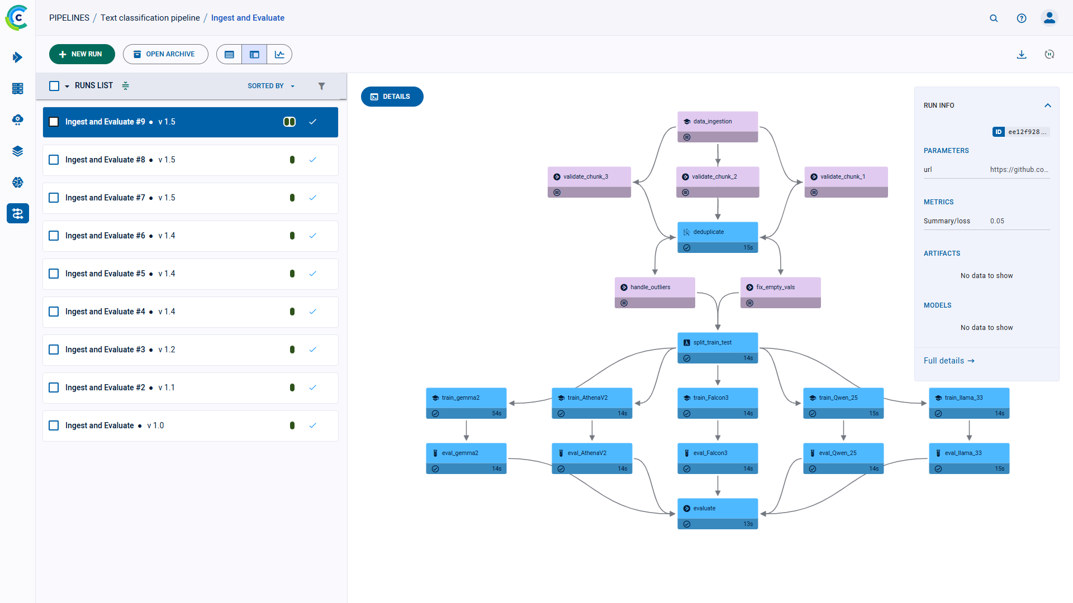
Task: Click the status icon on run #8
Action: pyautogui.click(x=292, y=160)
